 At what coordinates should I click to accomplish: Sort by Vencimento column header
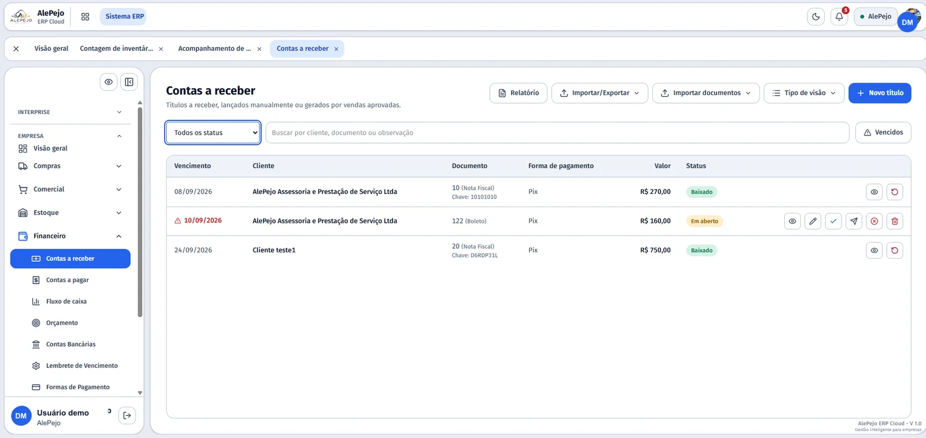point(193,166)
